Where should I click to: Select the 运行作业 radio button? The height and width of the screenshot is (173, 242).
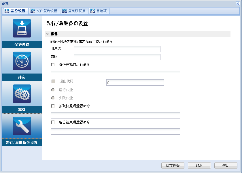point(53,90)
